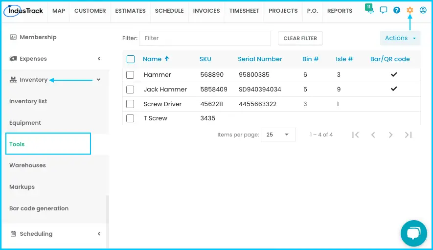This screenshot has width=433, height=250.
Task: Click the next page arrow
Action: point(390,135)
